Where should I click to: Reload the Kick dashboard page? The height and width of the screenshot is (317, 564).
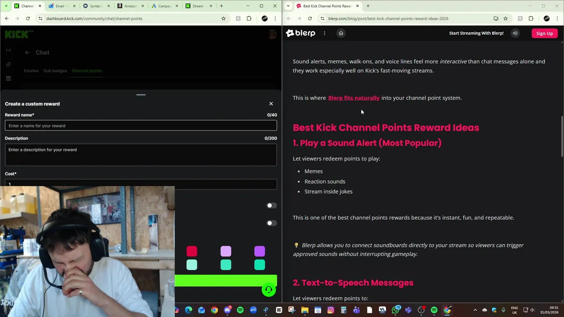tap(28, 18)
